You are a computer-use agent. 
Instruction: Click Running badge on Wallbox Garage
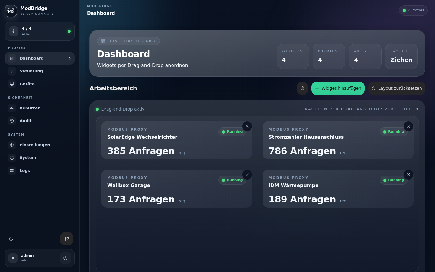point(232,180)
